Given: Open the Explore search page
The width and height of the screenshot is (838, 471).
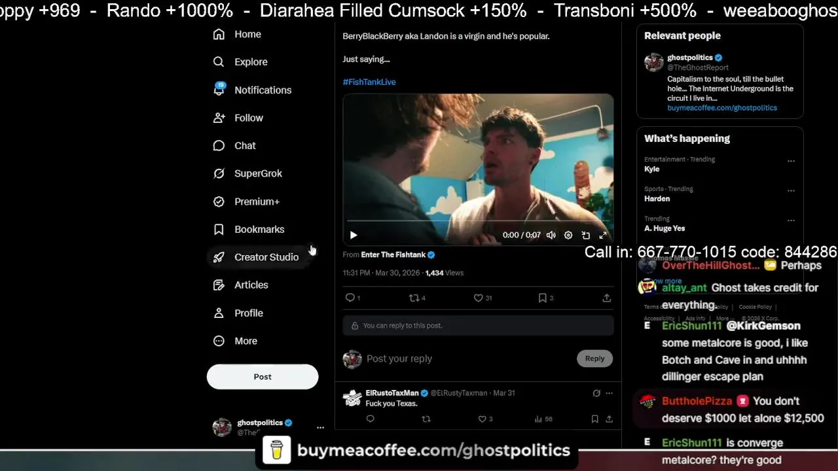Looking at the screenshot, I should click(x=240, y=62).
